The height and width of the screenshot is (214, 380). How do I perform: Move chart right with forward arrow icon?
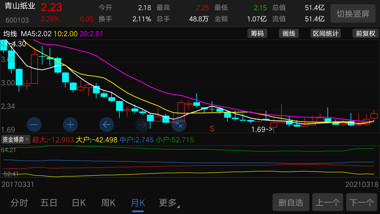point(143,125)
